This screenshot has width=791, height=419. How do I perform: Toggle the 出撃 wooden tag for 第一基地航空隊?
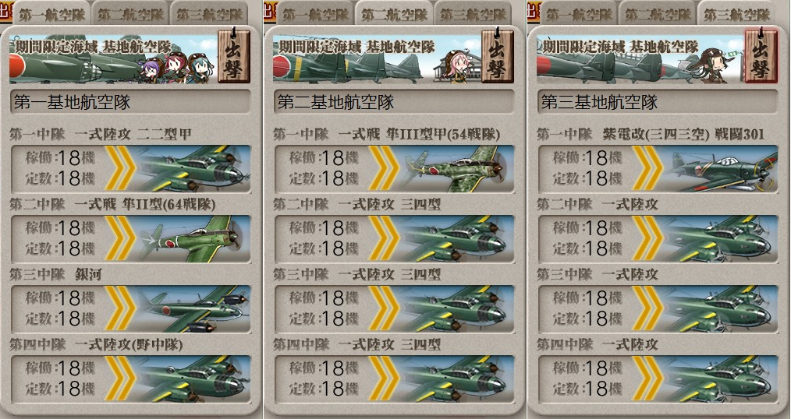tap(233, 55)
